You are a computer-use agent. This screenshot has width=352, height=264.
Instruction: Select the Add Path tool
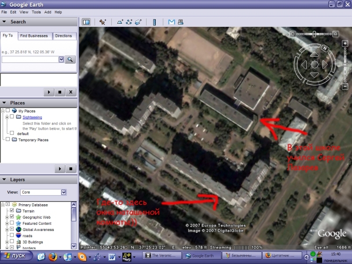129,22
